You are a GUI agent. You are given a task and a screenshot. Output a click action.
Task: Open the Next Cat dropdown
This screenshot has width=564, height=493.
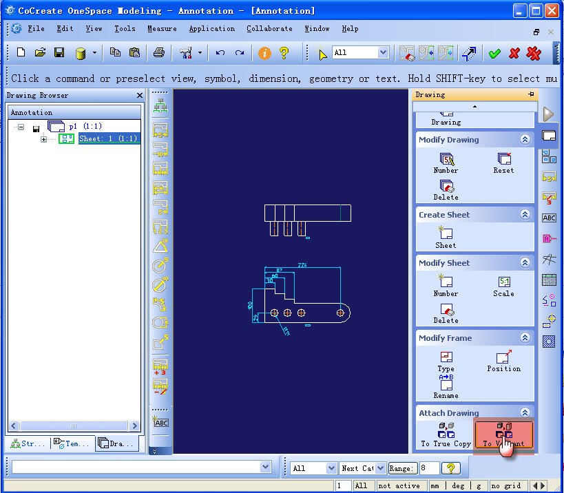coord(380,468)
